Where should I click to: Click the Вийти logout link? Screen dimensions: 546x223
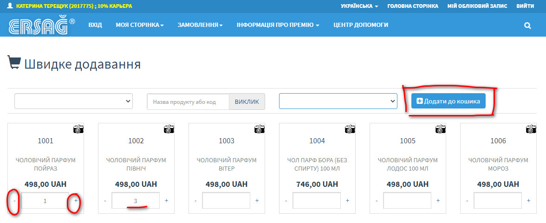click(525, 6)
